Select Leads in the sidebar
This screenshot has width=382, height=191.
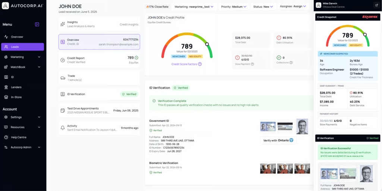click(22, 47)
